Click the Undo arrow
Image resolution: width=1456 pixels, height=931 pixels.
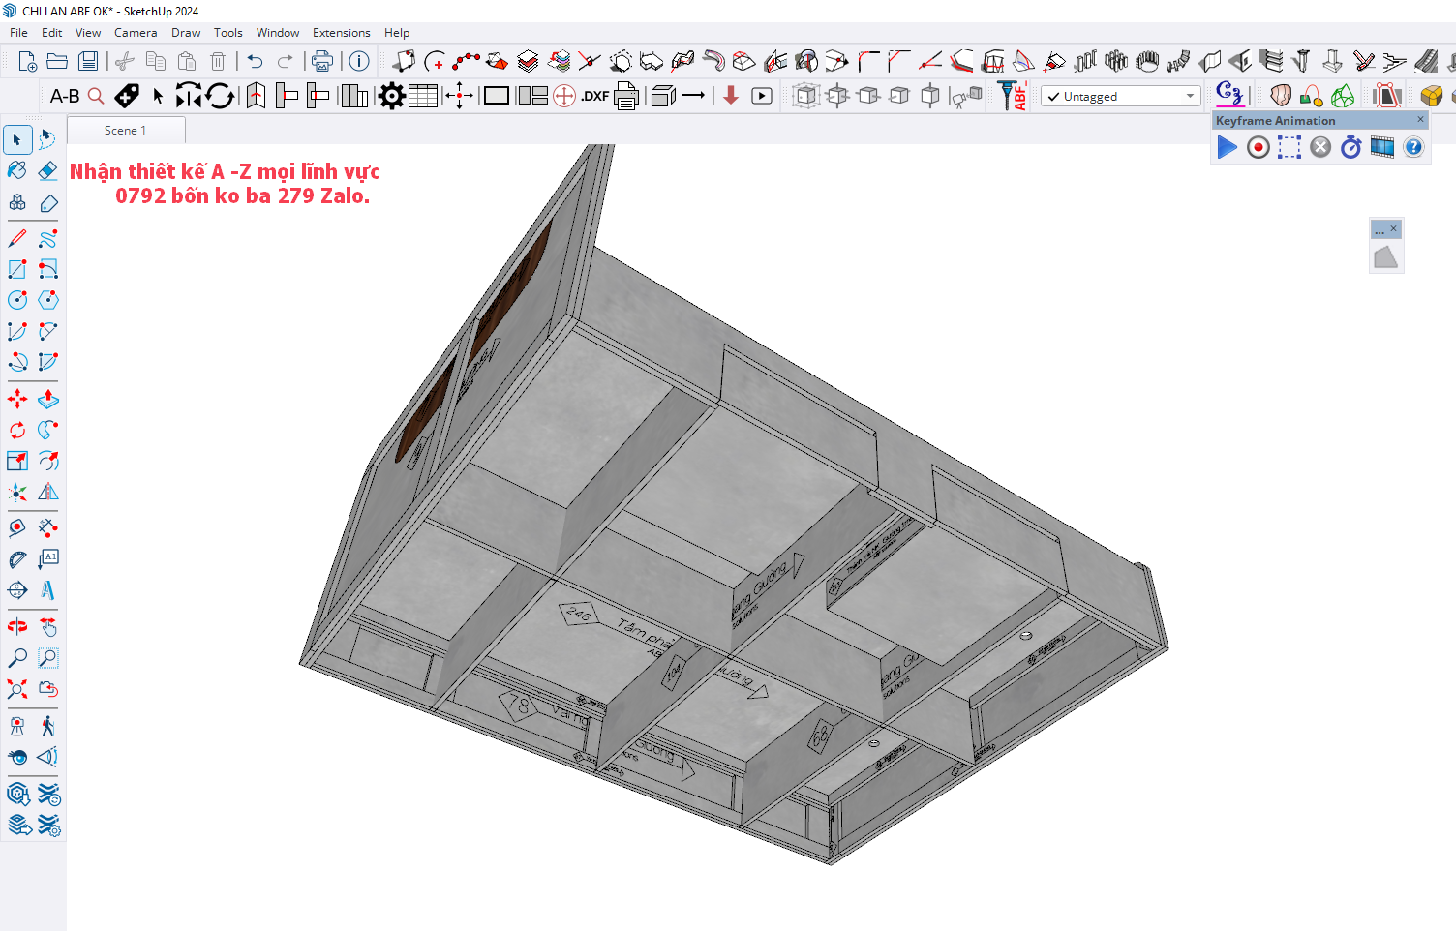[255, 62]
